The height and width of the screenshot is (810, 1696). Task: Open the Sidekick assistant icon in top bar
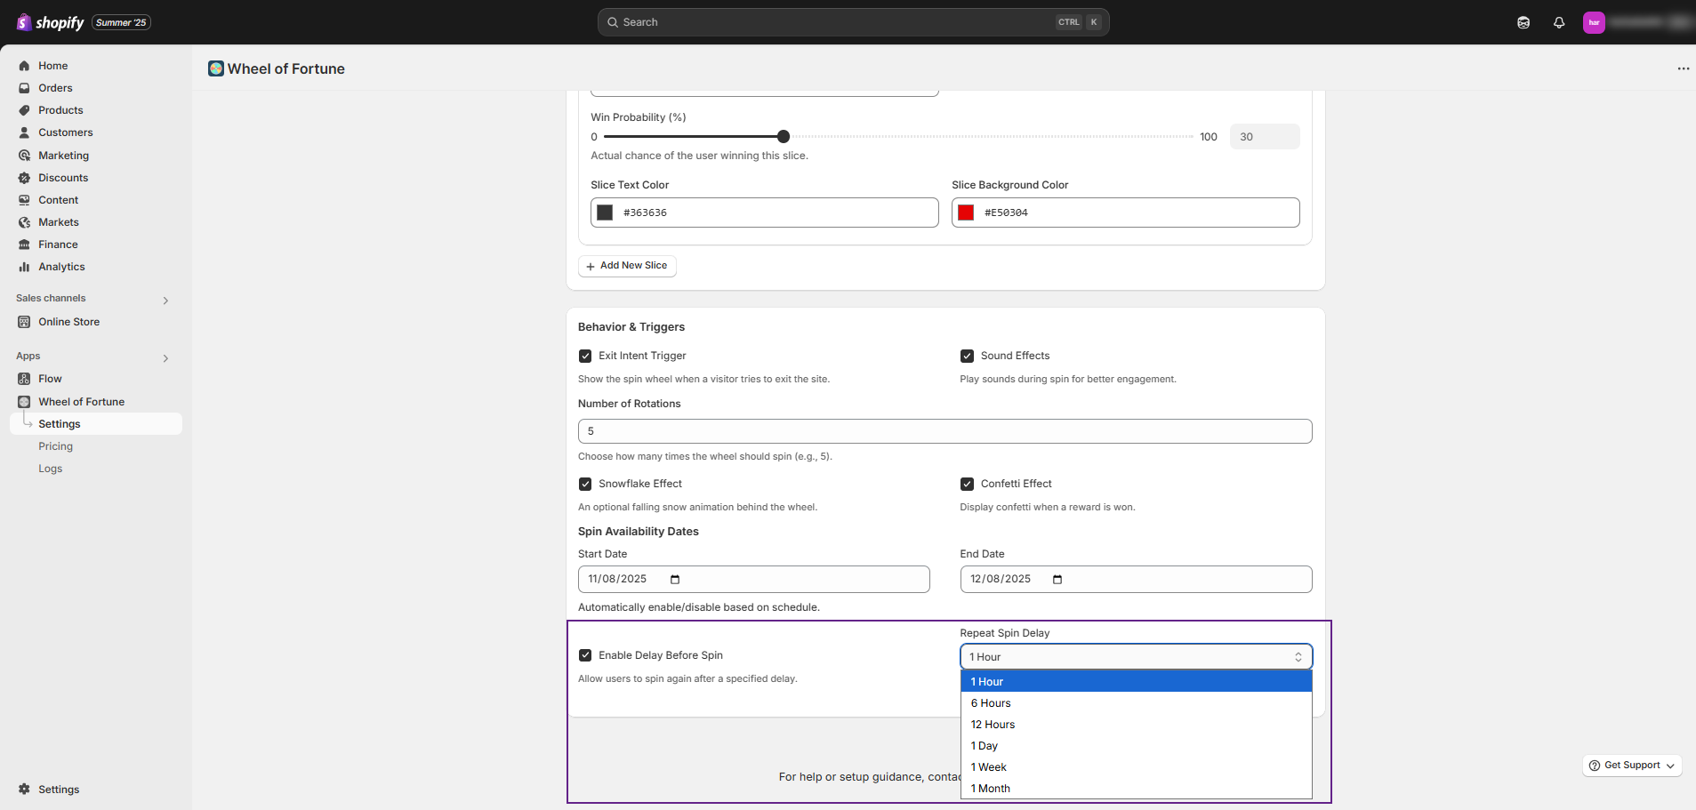click(x=1523, y=22)
